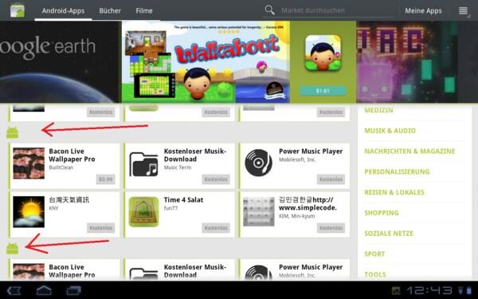Open the Android Market home icon
The width and height of the screenshot is (478, 299).
[x=18, y=10]
